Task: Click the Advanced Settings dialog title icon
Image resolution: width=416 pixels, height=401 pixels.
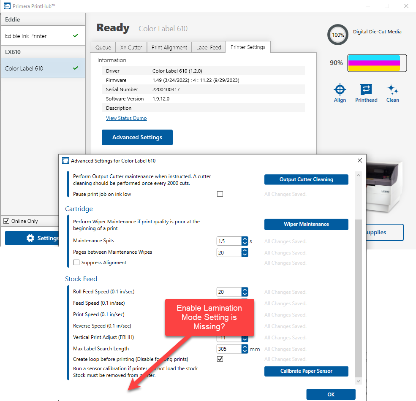Action: coord(65,161)
